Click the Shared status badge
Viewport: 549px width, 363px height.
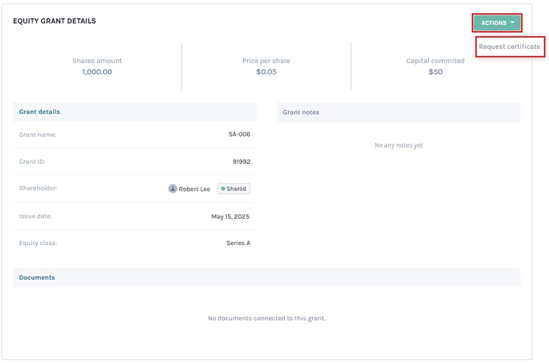pyautogui.click(x=234, y=189)
